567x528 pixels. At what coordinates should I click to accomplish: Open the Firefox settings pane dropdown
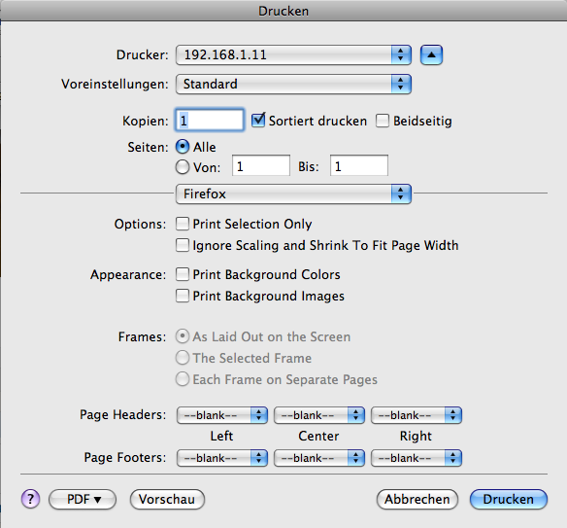293,194
